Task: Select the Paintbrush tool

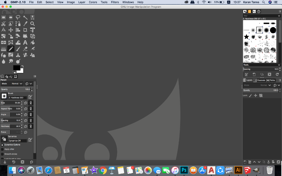Action: tap(18, 49)
